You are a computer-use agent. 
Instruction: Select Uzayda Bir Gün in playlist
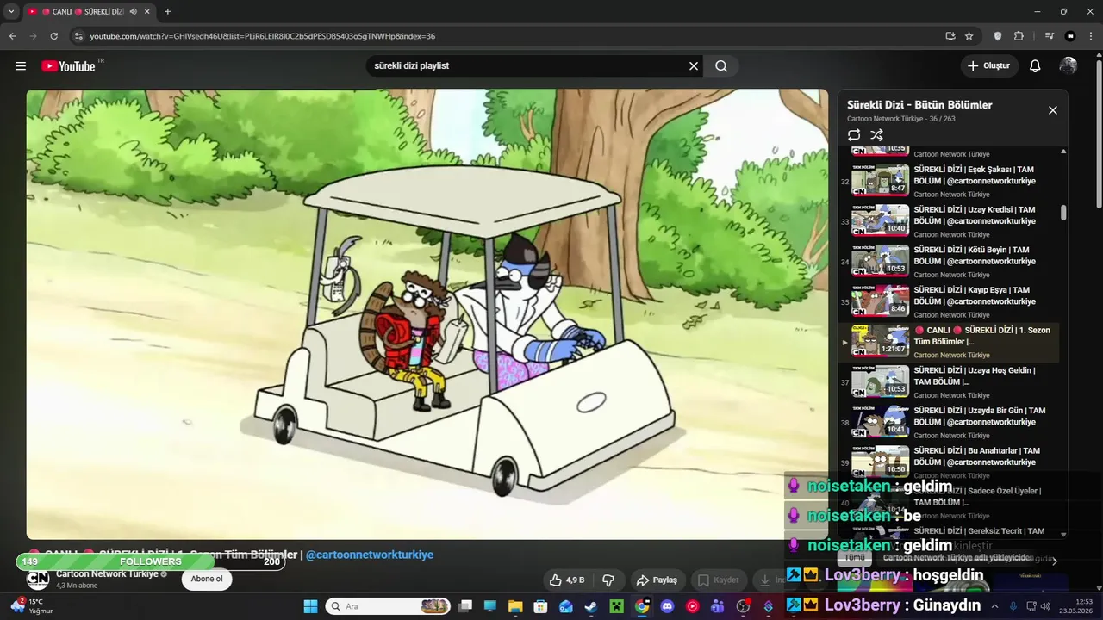coord(948,422)
